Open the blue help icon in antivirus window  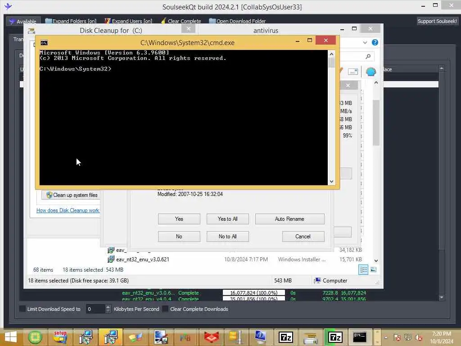tap(375, 42)
